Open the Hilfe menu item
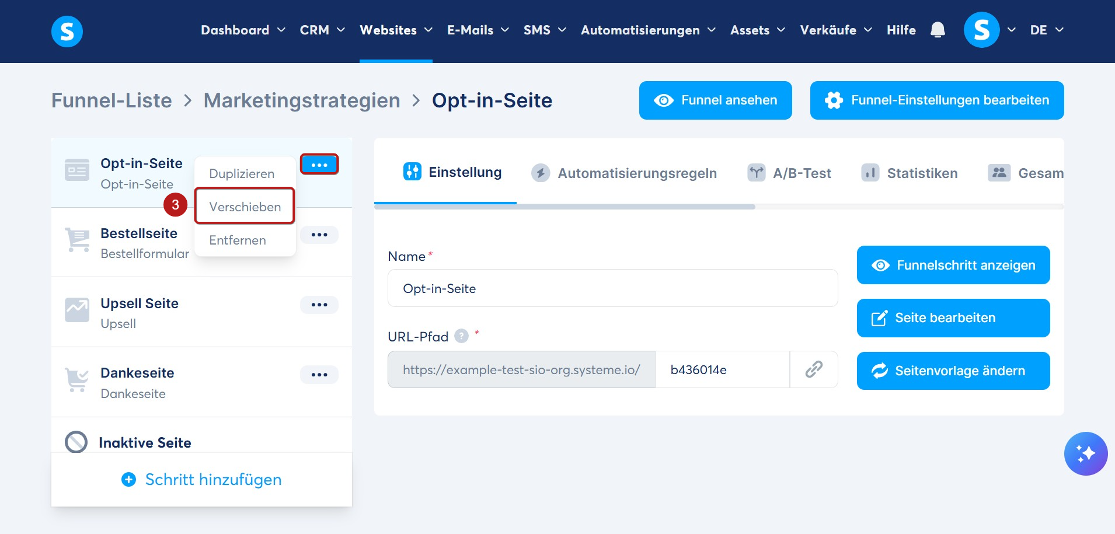The height and width of the screenshot is (534, 1115). 901,30
